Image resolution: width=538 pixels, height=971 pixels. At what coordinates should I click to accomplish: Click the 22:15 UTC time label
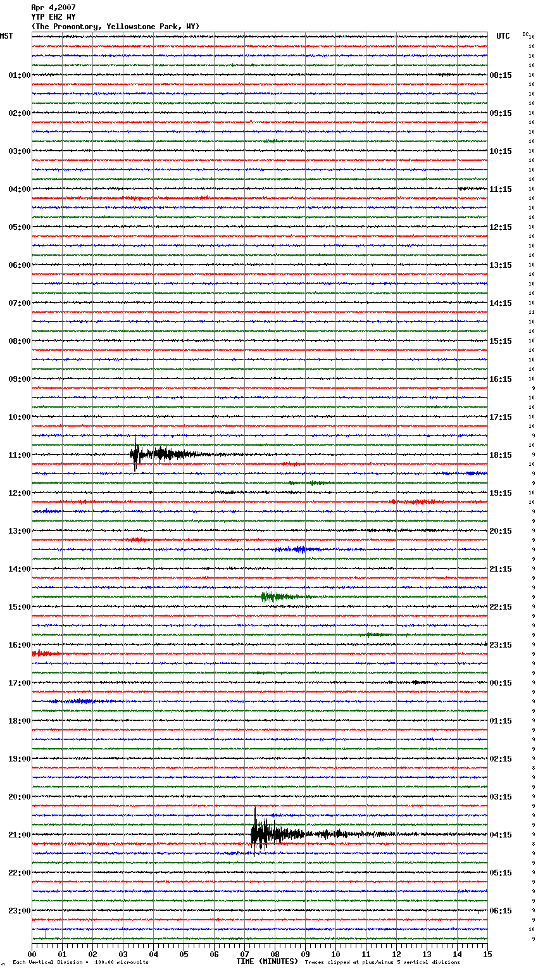(501, 607)
